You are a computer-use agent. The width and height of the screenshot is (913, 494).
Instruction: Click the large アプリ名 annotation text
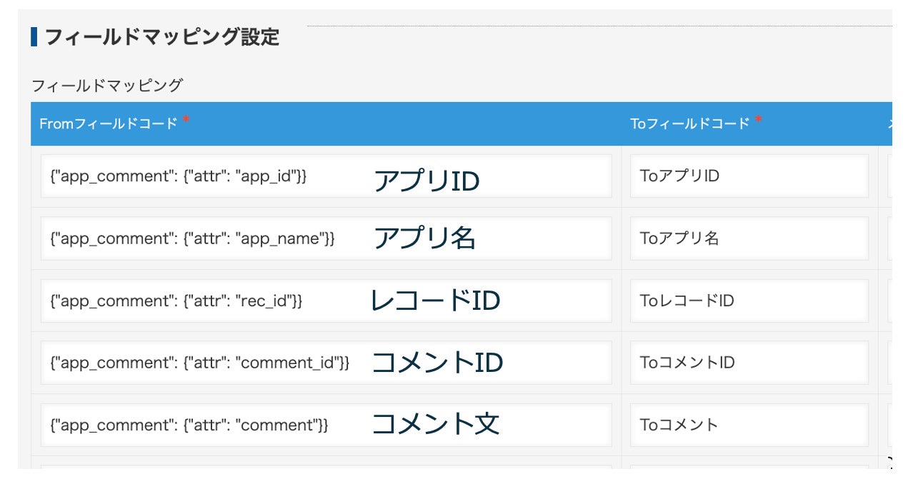424,238
